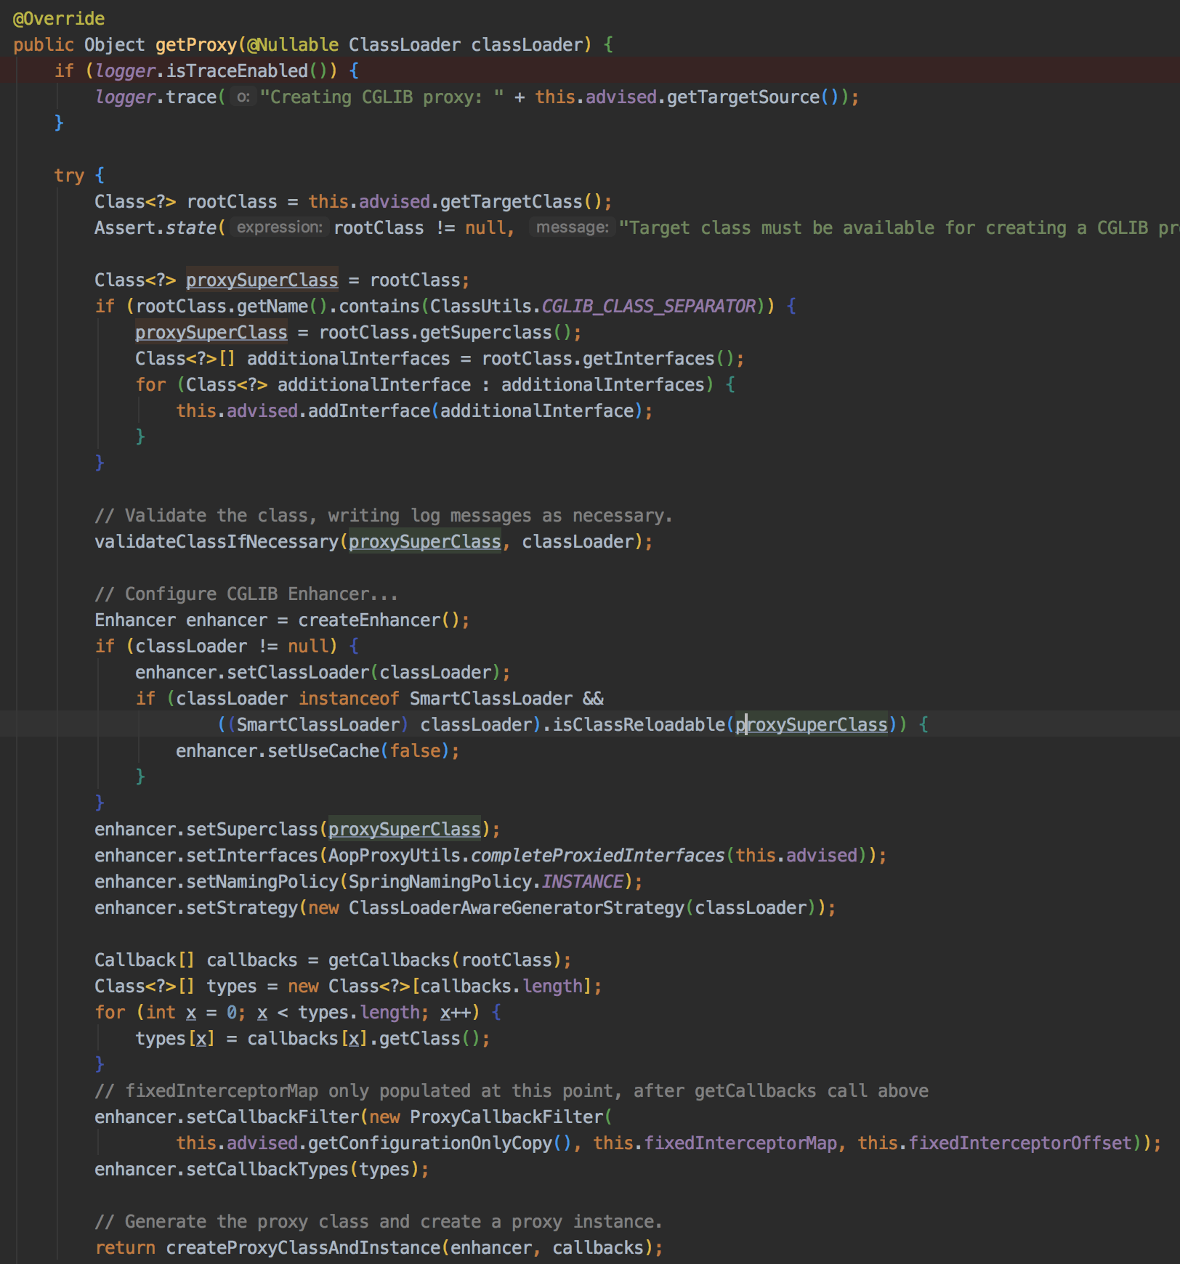1180x1264 pixels.
Task: Click the try keyword
Action: pyautogui.click(x=69, y=175)
